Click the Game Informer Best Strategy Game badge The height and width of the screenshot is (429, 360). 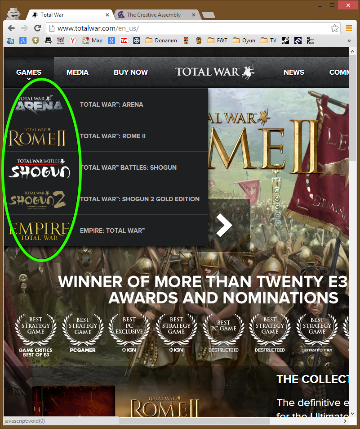click(x=317, y=334)
